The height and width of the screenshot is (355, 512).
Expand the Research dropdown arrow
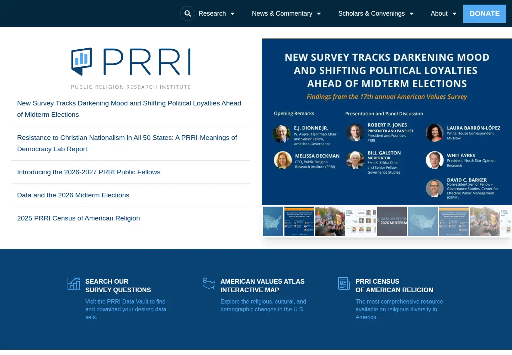click(233, 14)
